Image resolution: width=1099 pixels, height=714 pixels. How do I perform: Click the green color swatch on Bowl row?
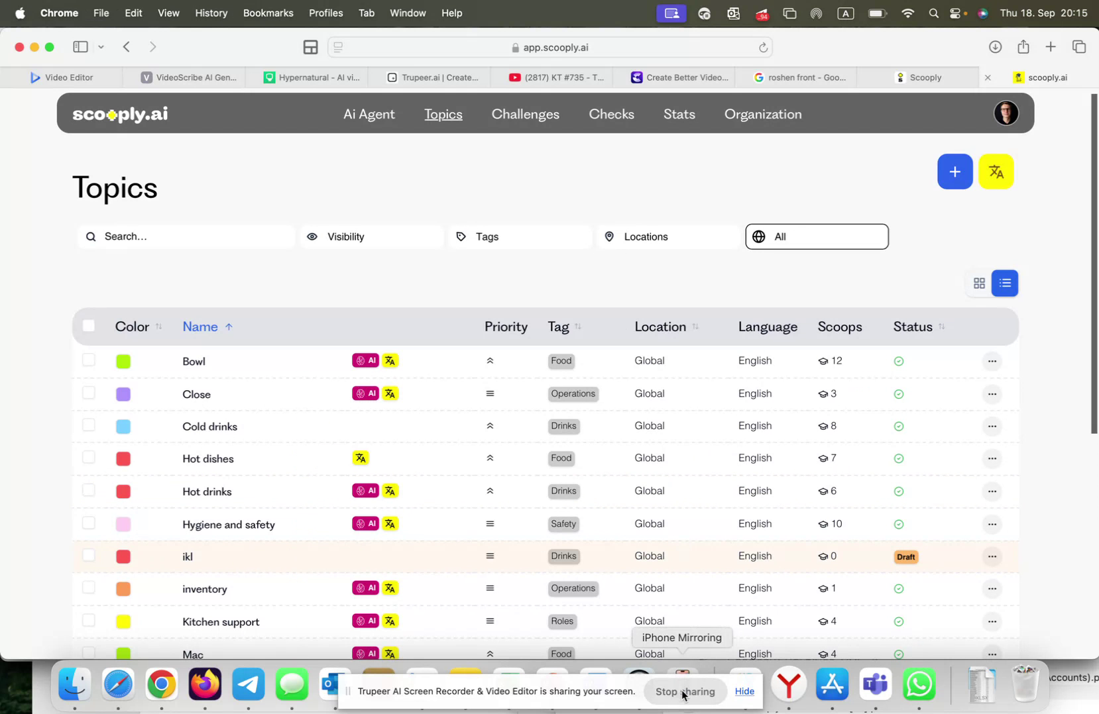point(123,361)
